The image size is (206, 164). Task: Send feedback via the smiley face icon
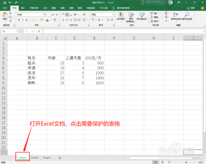point(202,8)
